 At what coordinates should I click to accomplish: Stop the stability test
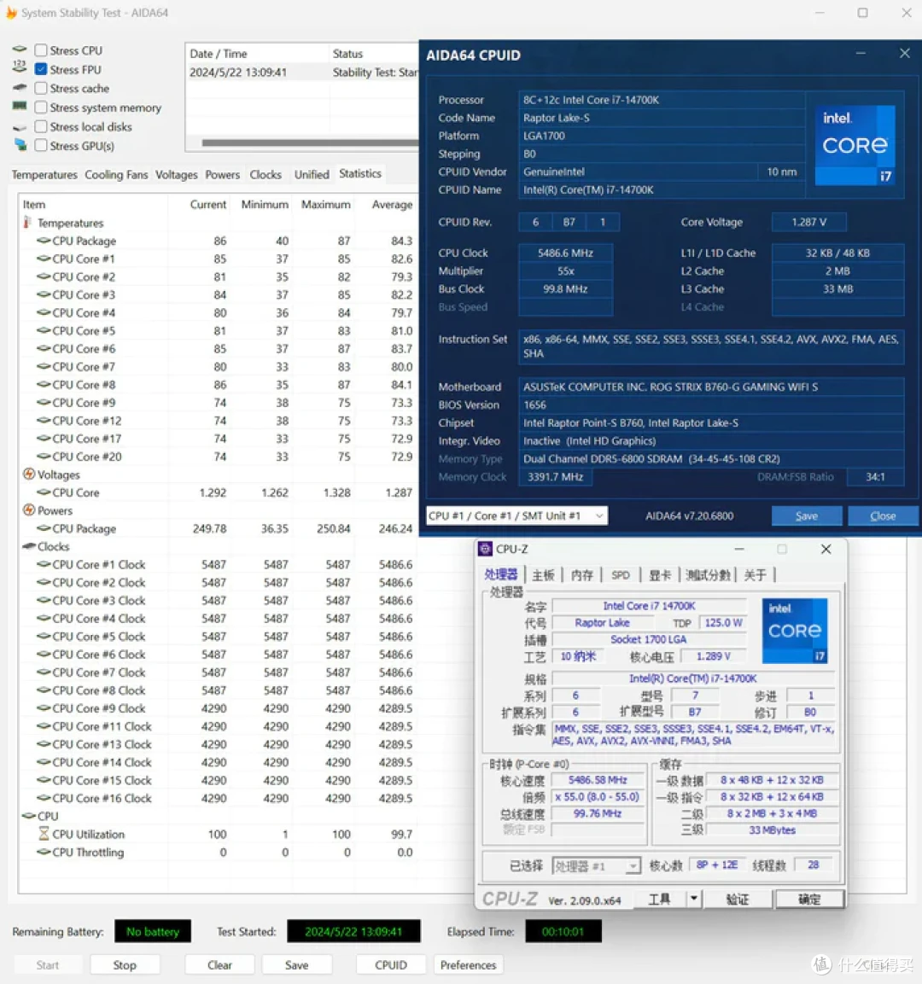coord(125,965)
